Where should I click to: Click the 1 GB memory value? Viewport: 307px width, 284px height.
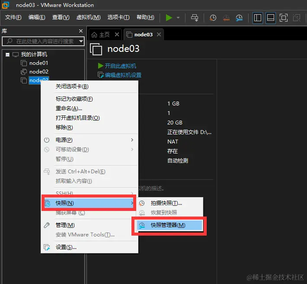[173, 104]
